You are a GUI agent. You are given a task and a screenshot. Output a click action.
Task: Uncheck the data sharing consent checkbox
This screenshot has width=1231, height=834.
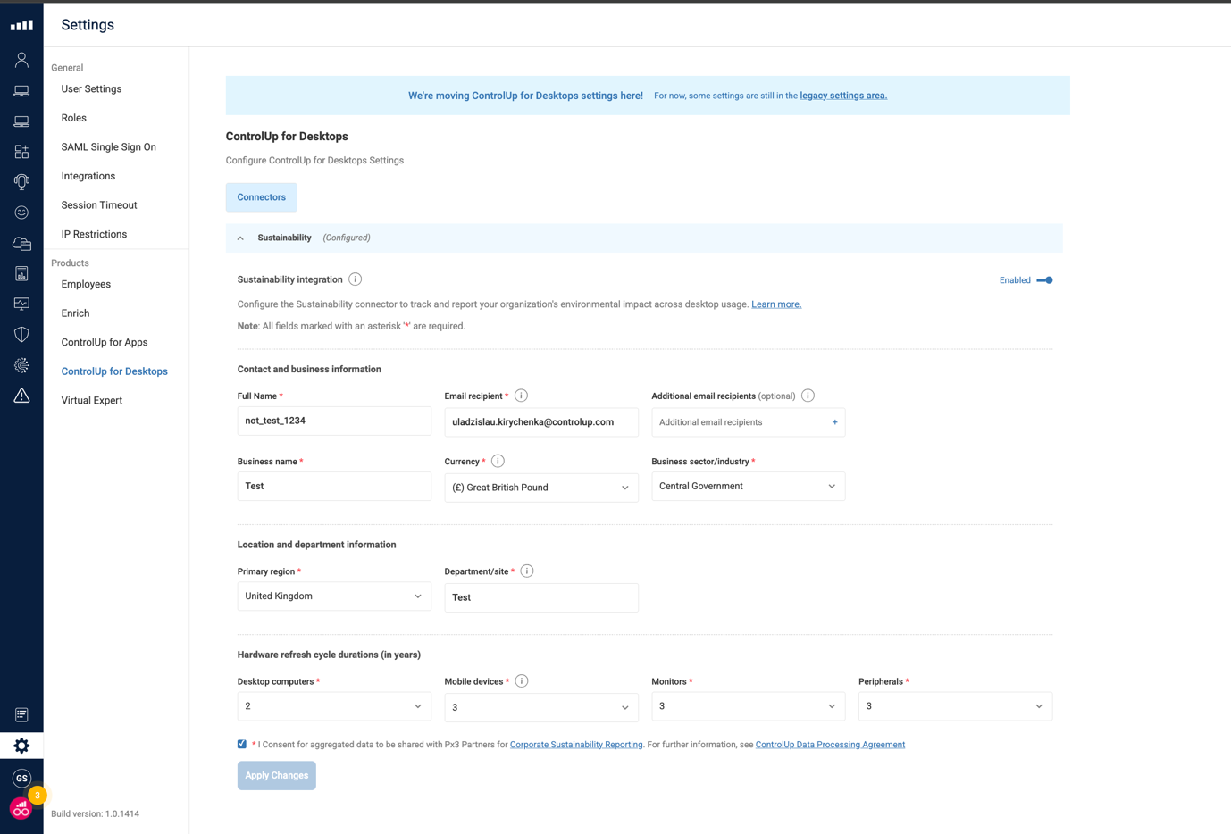pos(242,744)
